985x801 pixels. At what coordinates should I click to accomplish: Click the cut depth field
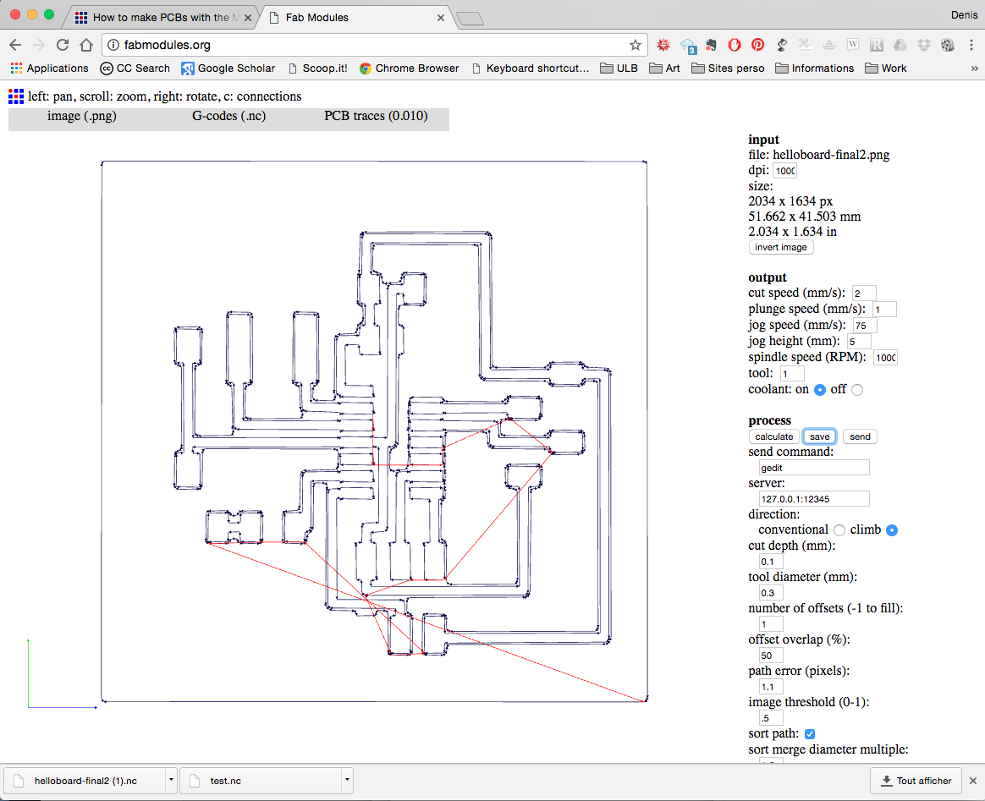(772, 562)
